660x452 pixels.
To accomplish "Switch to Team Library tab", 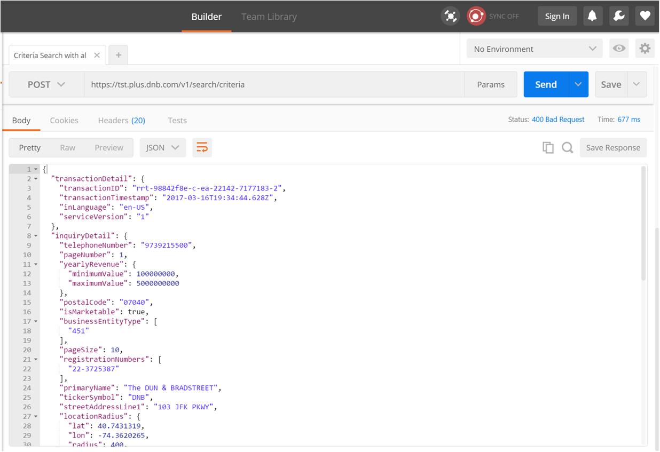I will 269,17.
